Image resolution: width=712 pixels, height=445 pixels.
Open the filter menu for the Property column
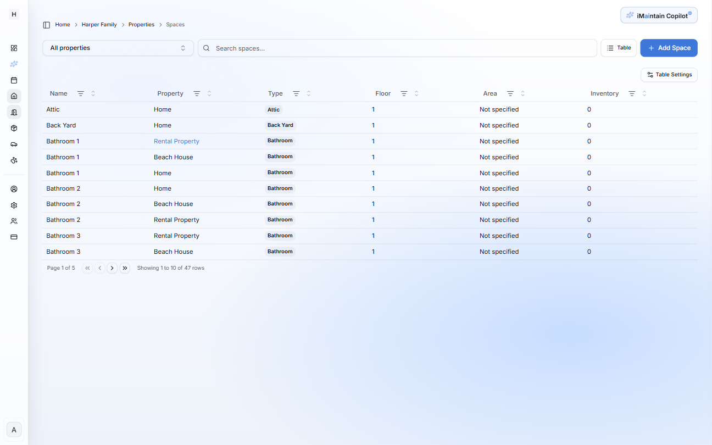(x=197, y=93)
